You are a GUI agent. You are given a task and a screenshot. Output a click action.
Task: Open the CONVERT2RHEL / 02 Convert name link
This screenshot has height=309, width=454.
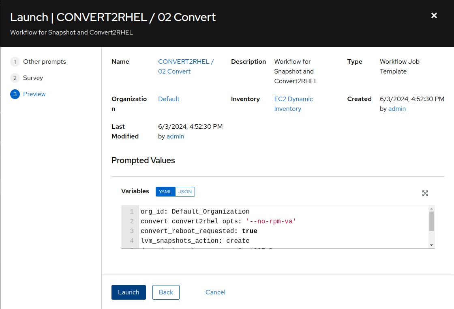[186, 67]
